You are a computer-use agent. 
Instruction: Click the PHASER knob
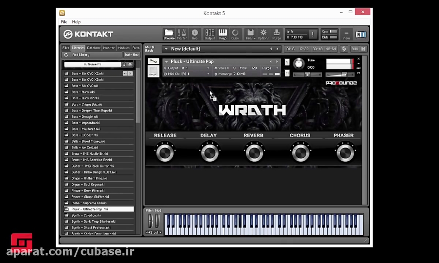coord(345,152)
